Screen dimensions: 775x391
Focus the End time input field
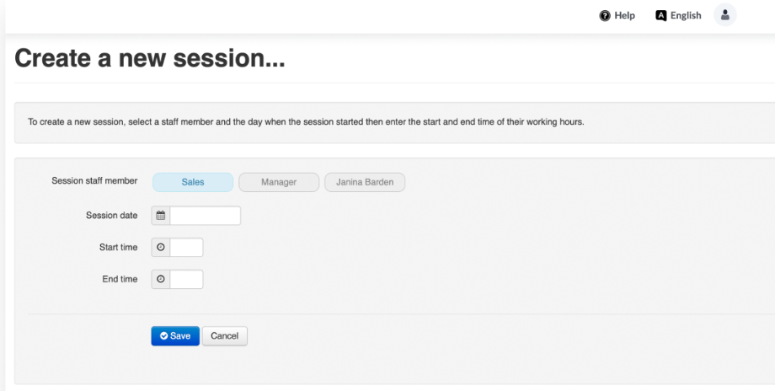pyautogui.click(x=187, y=279)
